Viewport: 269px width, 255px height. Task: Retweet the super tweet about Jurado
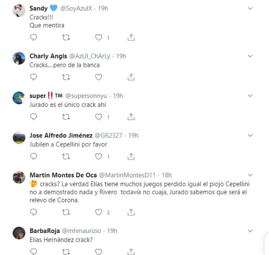pyautogui.click(x=66, y=117)
